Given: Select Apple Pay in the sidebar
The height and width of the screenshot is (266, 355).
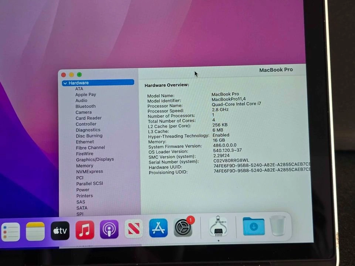Looking at the screenshot, I should (85, 95).
